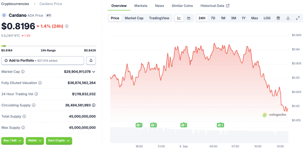The height and width of the screenshot is (149, 303).
Task: Click the news marker labeled 2
Action: tap(220, 125)
